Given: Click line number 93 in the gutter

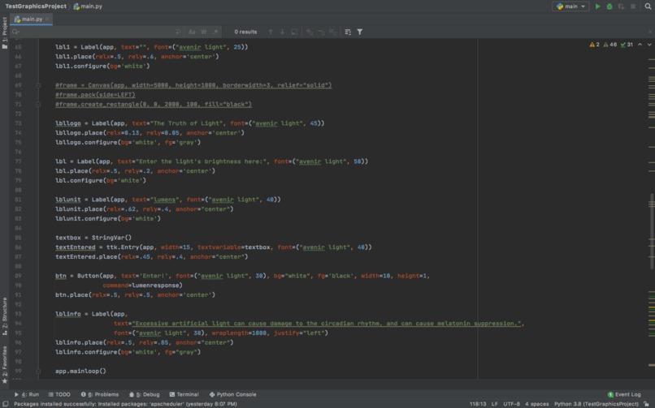Looking at the screenshot, I should (x=18, y=314).
